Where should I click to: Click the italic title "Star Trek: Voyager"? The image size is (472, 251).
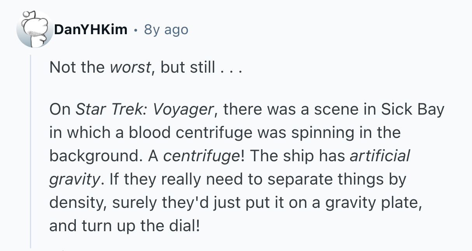point(144,110)
